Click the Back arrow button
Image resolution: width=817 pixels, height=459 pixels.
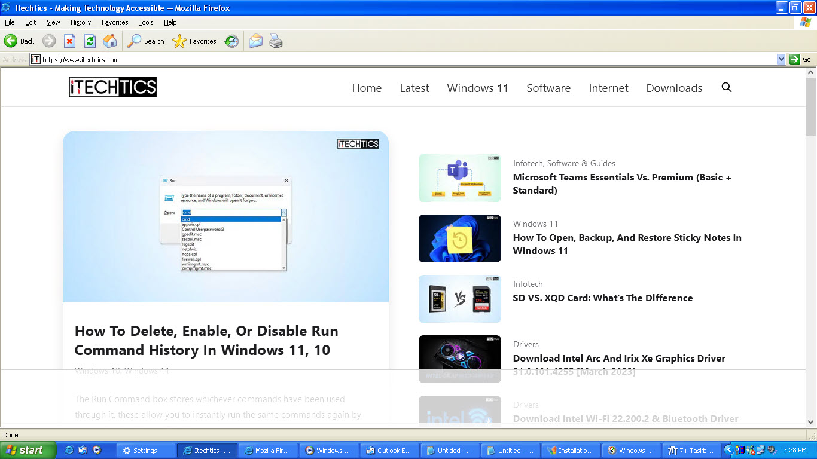(19, 41)
